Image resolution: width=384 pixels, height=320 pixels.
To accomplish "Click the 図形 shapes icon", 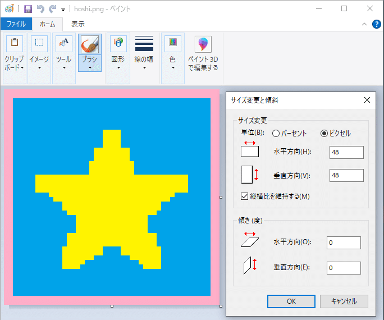I will (x=118, y=44).
